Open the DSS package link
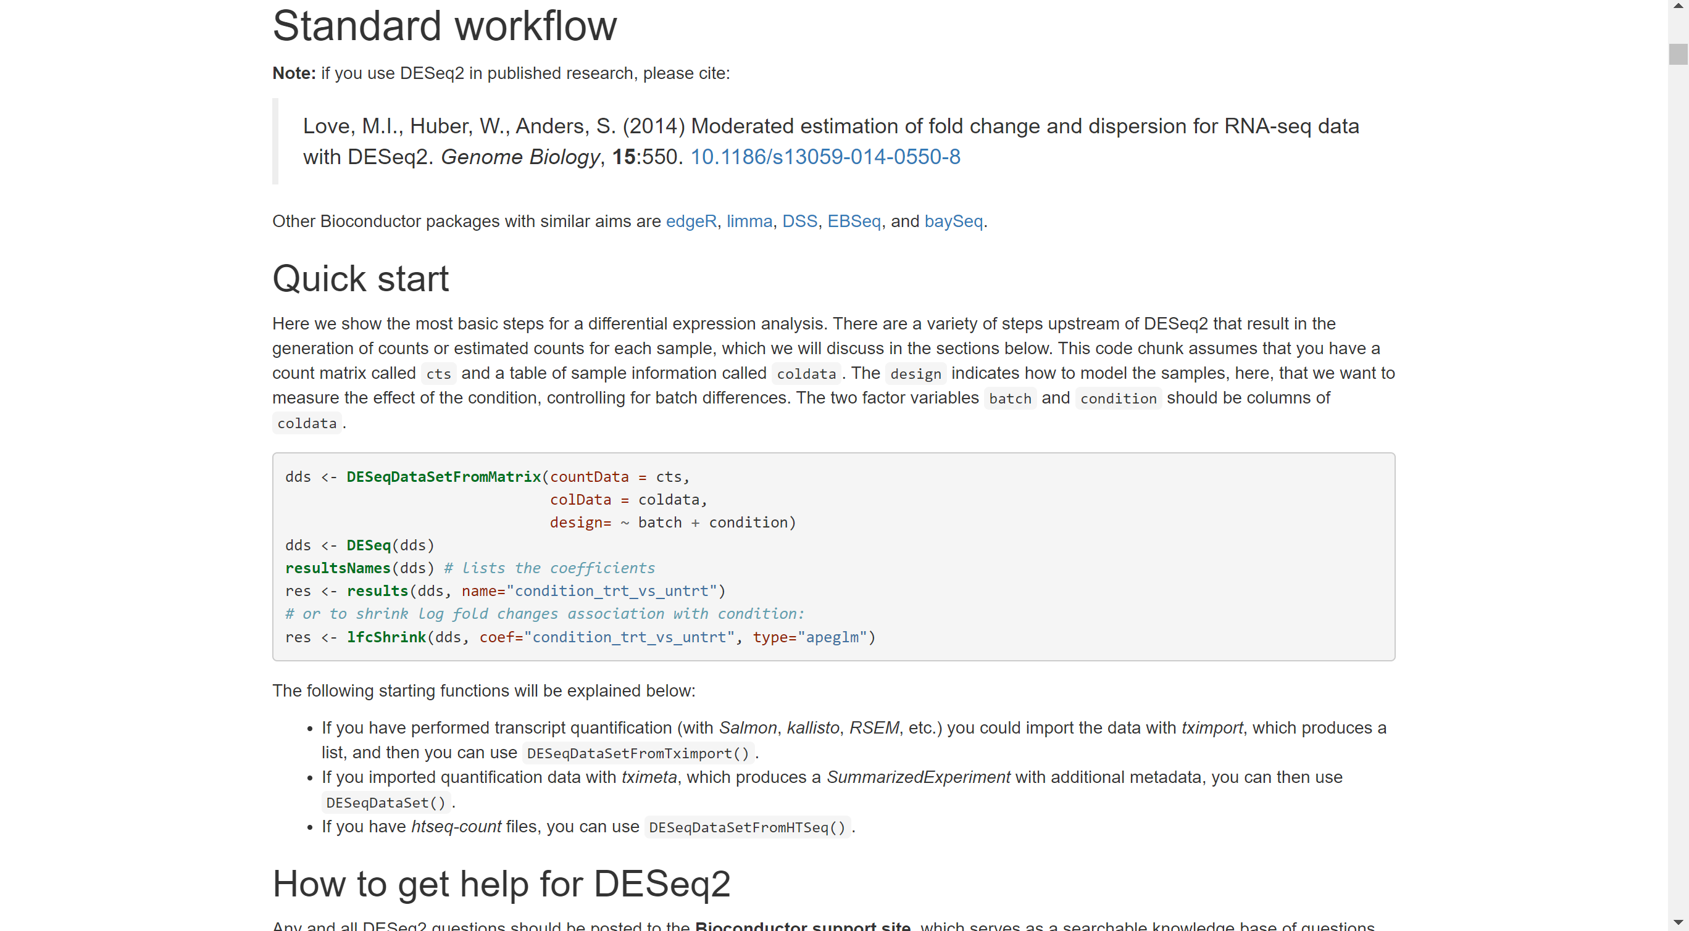Viewport: 1689px width, 931px height. 799,221
